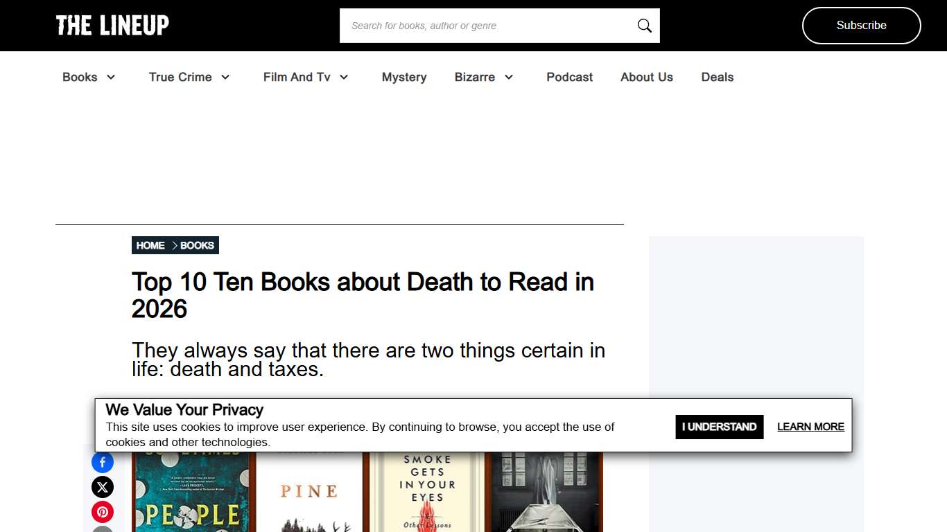The height and width of the screenshot is (532, 947).
Task: Expand the Books navigation dropdown
Action: [x=88, y=77]
